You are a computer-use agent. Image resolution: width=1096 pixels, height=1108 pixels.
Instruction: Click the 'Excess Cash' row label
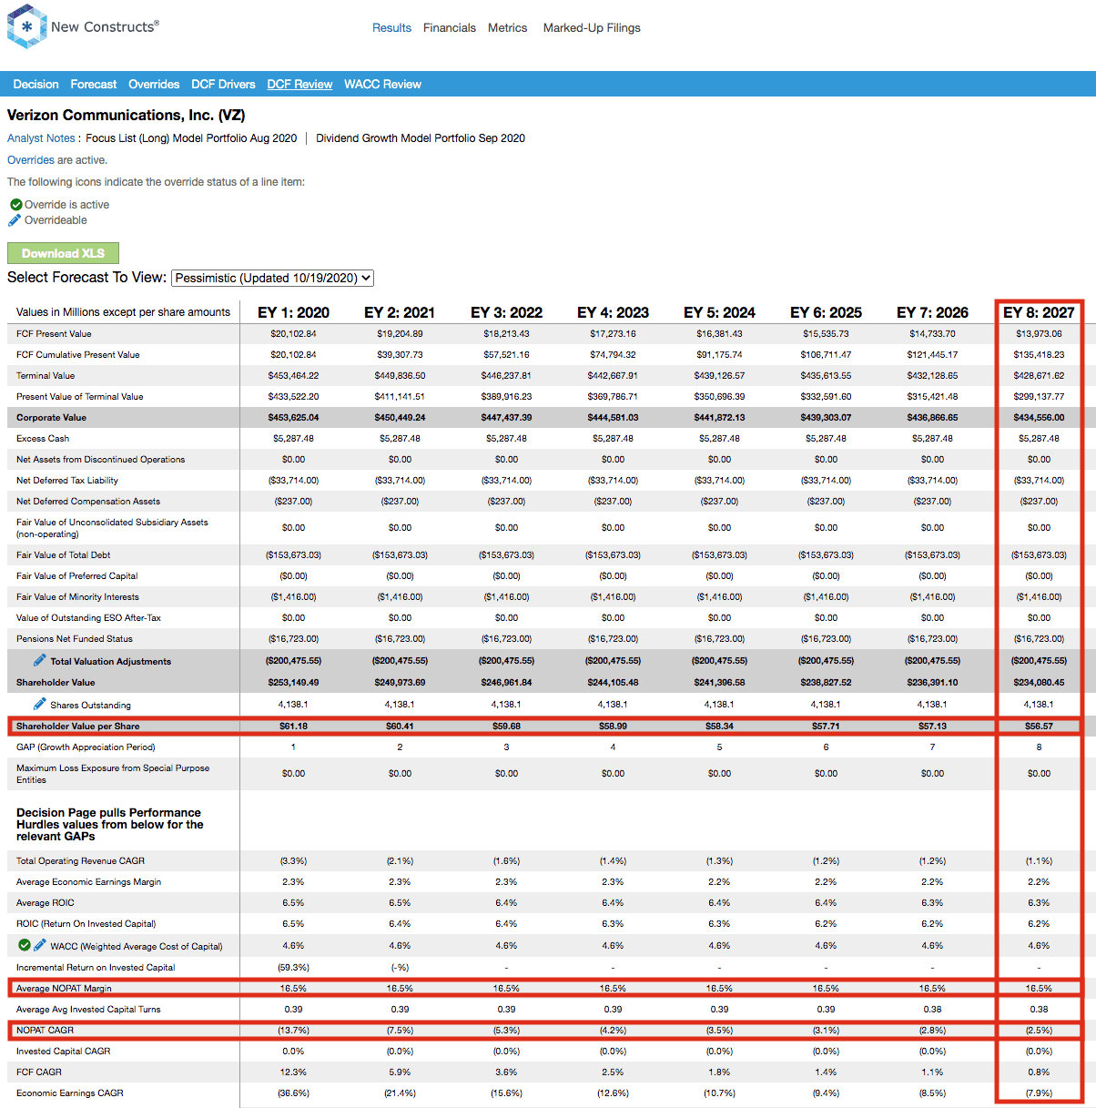pyautogui.click(x=43, y=439)
